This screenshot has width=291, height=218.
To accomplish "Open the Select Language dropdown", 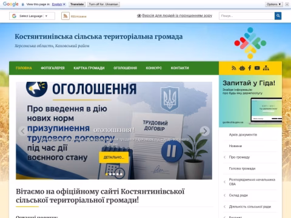I will (x=32, y=16).
